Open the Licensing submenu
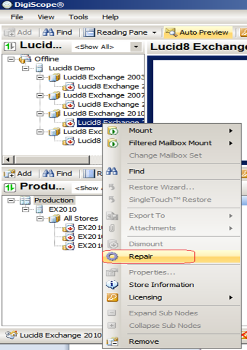 pos(172,297)
